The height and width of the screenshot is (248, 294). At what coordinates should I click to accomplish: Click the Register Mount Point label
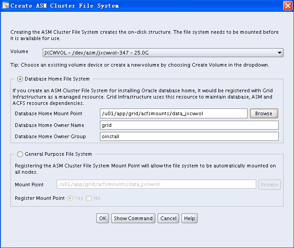pyautogui.click(x=40, y=198)
